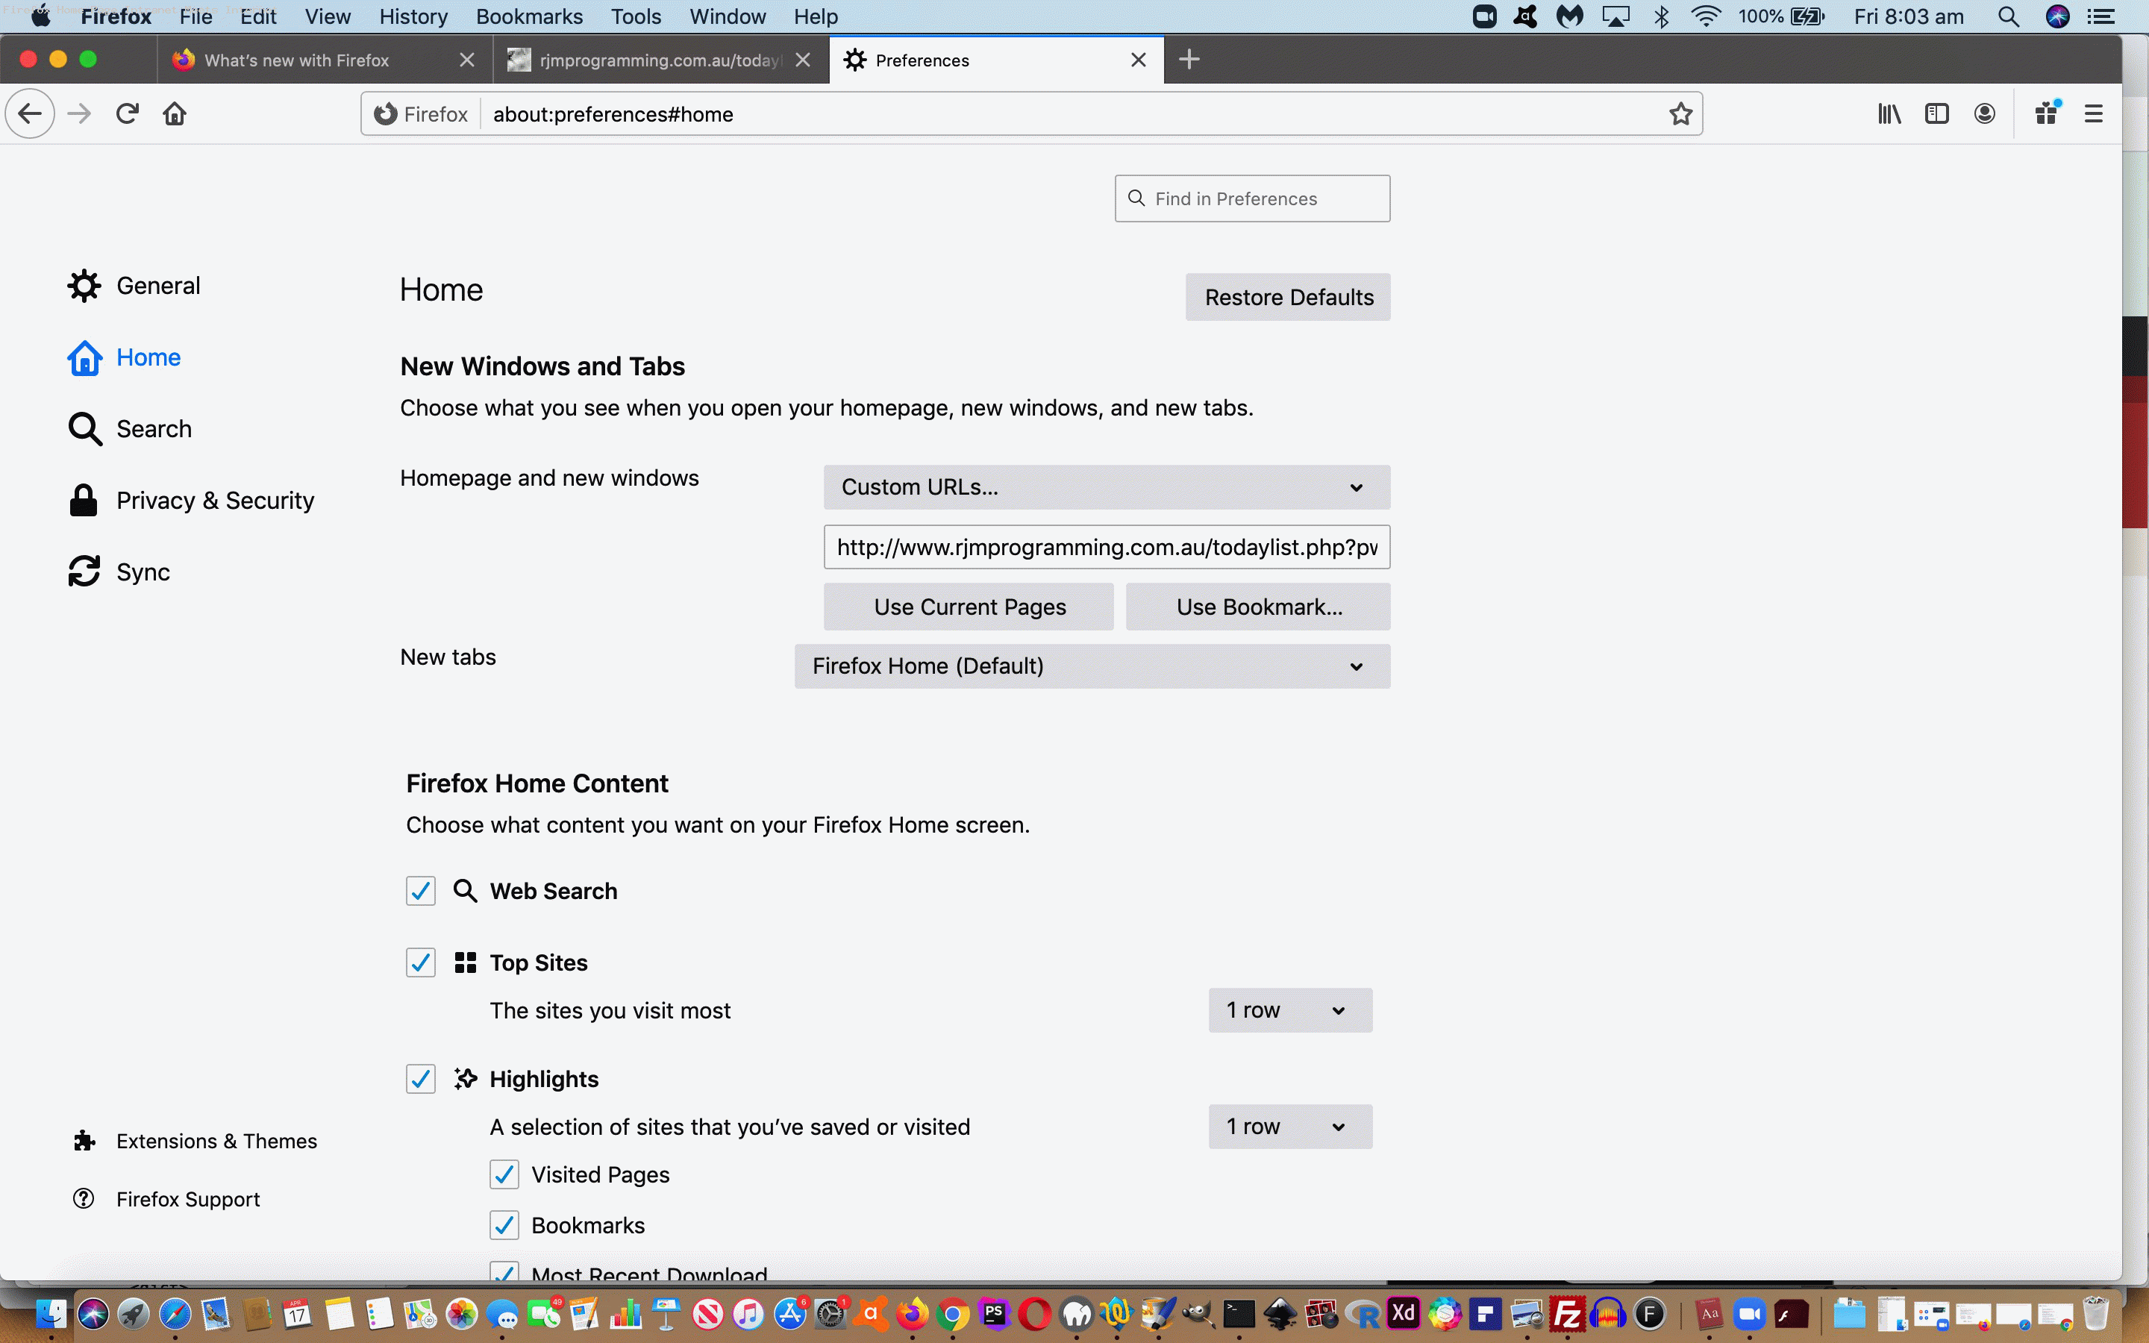Select the Search preferences category
2149x1343 pixels.
coord(130,429)
